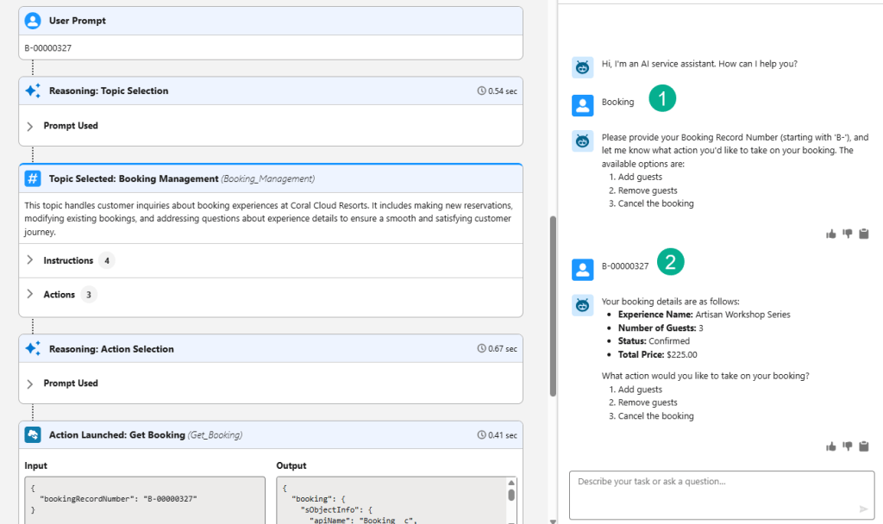Click the Output JSON panel scrollbar
883x524 pixels.
coord(510,496)
